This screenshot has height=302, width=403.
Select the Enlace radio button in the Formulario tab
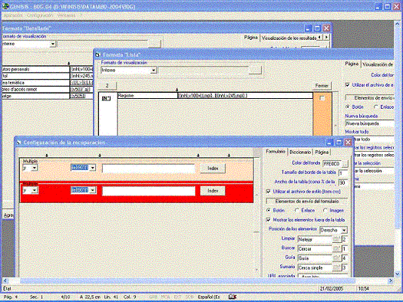pyautogui.click(x=297, y=210)
